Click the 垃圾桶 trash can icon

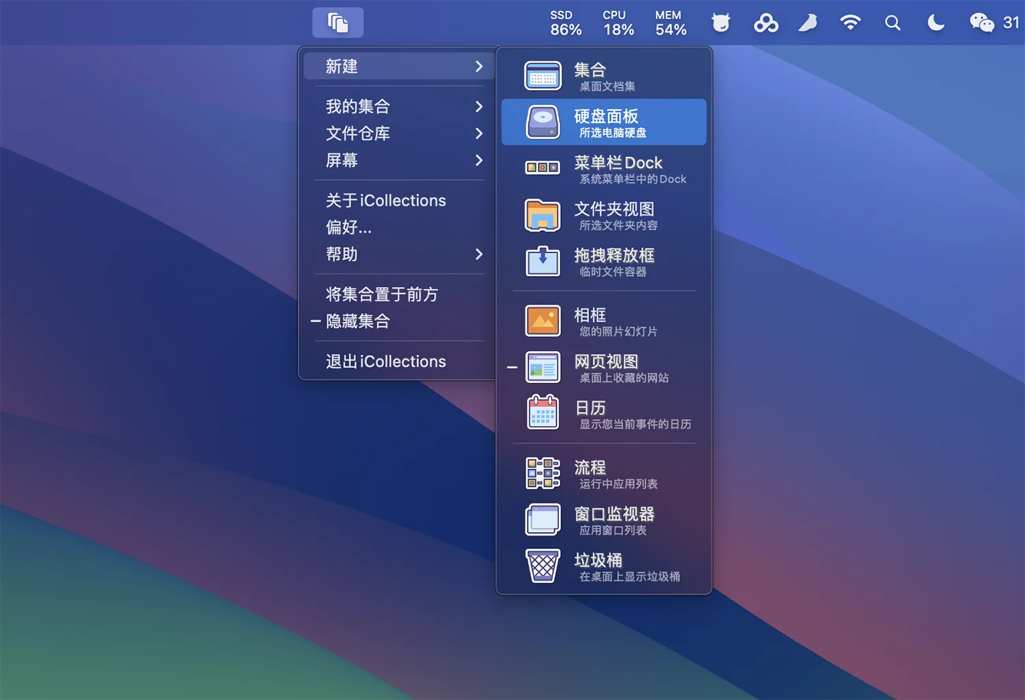point(543,565)
